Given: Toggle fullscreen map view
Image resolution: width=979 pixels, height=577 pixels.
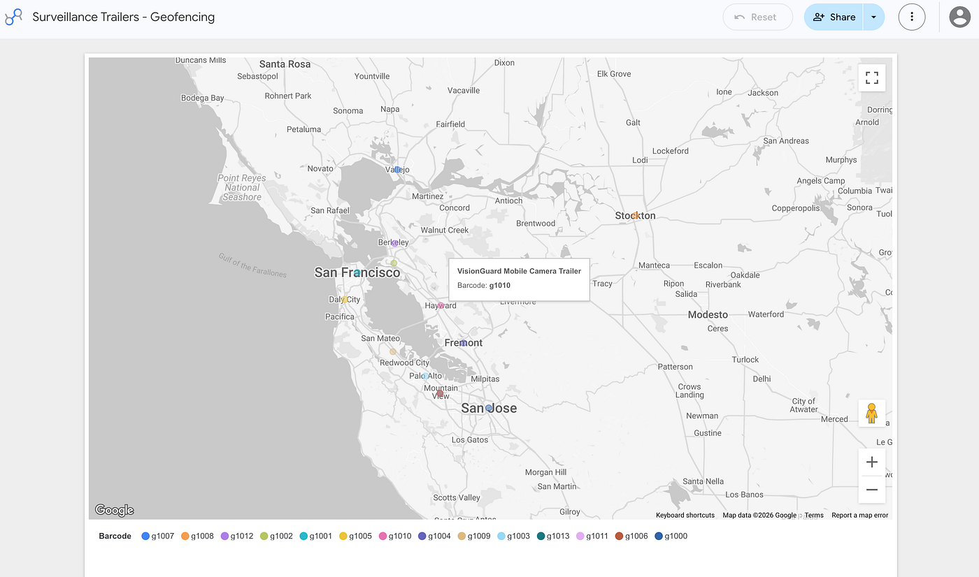Looking at the screenshot, I should pos(872,78).
